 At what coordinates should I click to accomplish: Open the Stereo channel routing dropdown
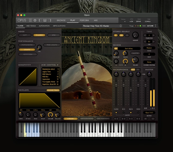click(149, 62)
